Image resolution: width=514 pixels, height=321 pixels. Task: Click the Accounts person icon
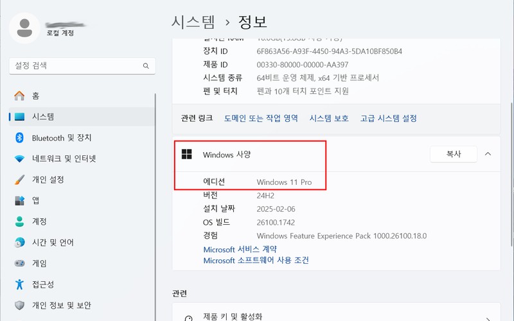19,221
